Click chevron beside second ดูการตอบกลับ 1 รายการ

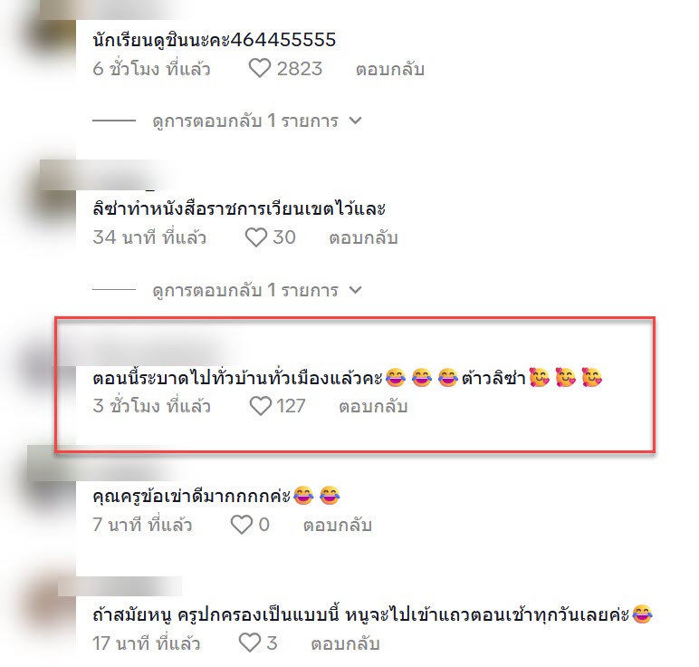(x=355, y=290)
